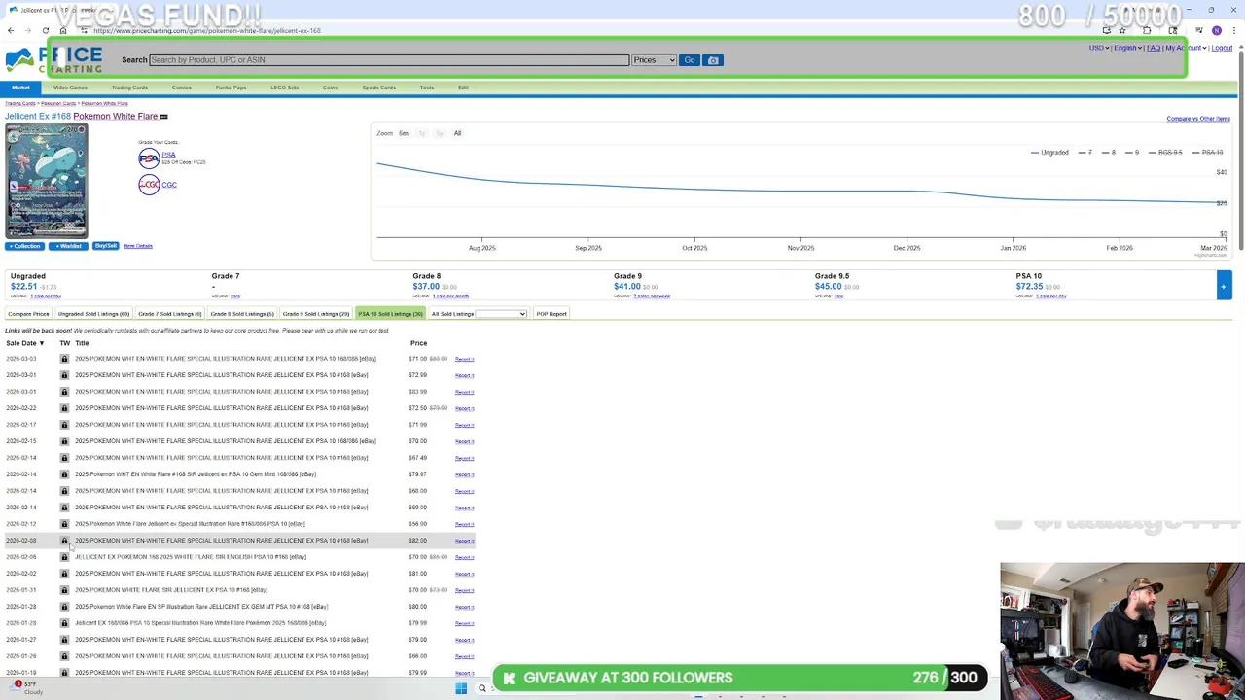Click the camera search icon button
The height and width of the screenshot is (700, 1245).
713,60
